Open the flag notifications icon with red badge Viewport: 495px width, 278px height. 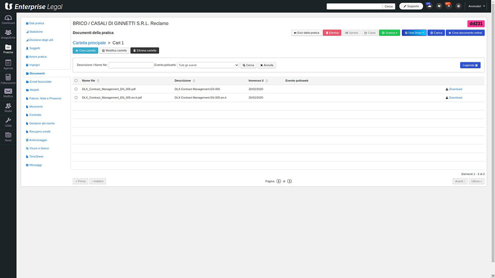coord(449,6)
